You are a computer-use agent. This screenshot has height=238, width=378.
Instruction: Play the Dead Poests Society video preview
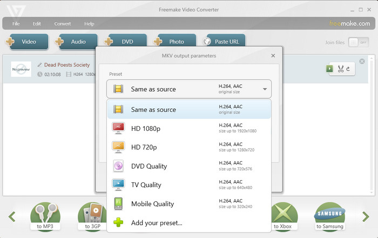(329, 69)
